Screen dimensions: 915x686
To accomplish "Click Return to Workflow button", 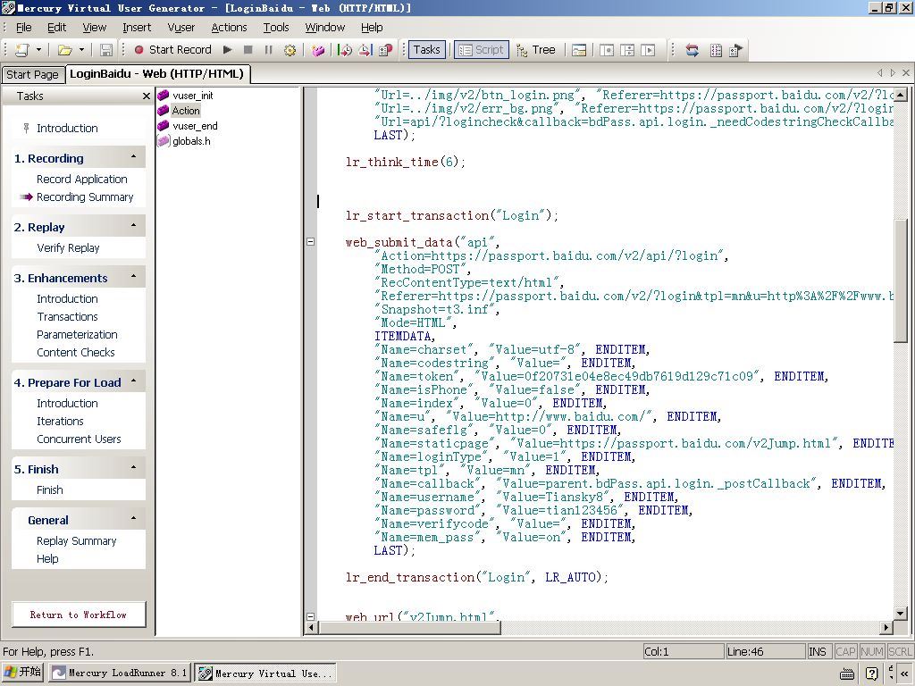I will 79,615.
